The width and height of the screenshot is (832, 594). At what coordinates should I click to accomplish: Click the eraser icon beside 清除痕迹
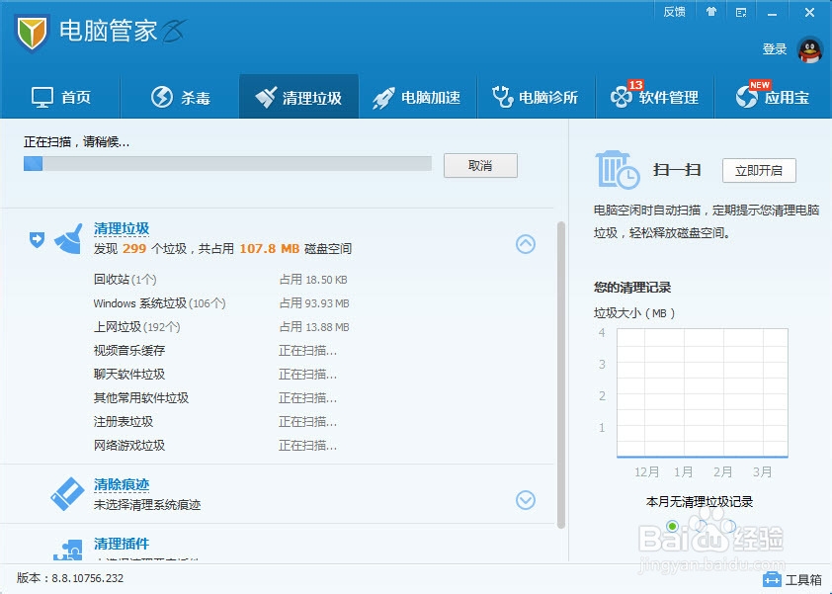(66, 491)
